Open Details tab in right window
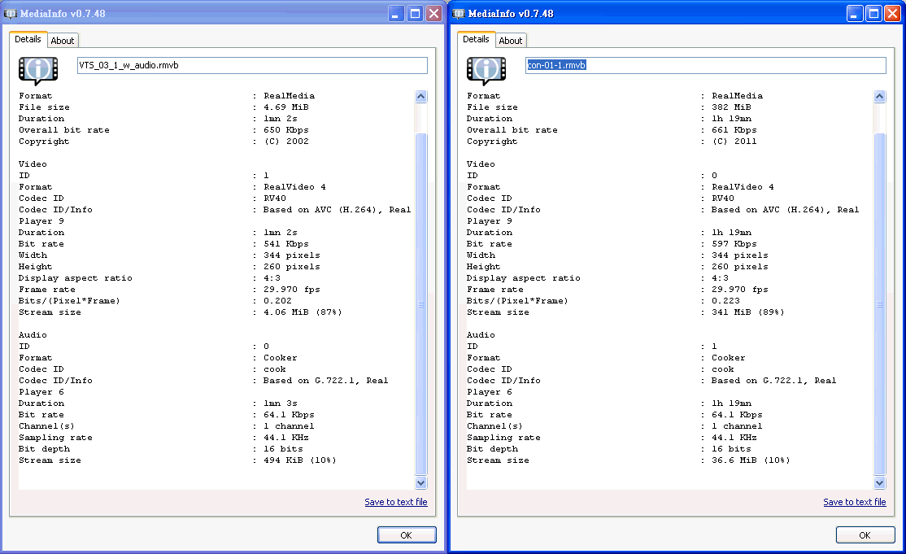 pos(476,39)
